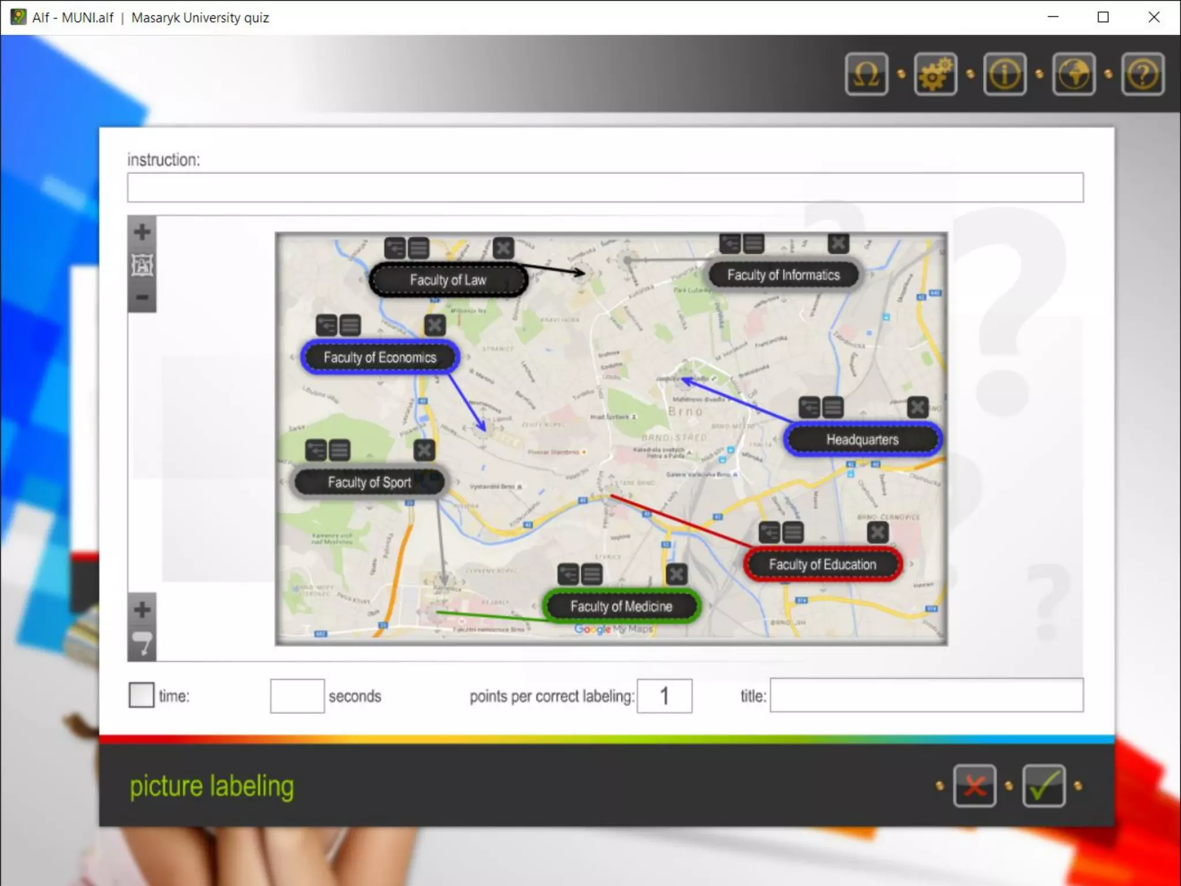Image resolution: width=1181 pixels, height=886 pixels.
Task: Enable the time limit checkbox
Action: [141, 695]
